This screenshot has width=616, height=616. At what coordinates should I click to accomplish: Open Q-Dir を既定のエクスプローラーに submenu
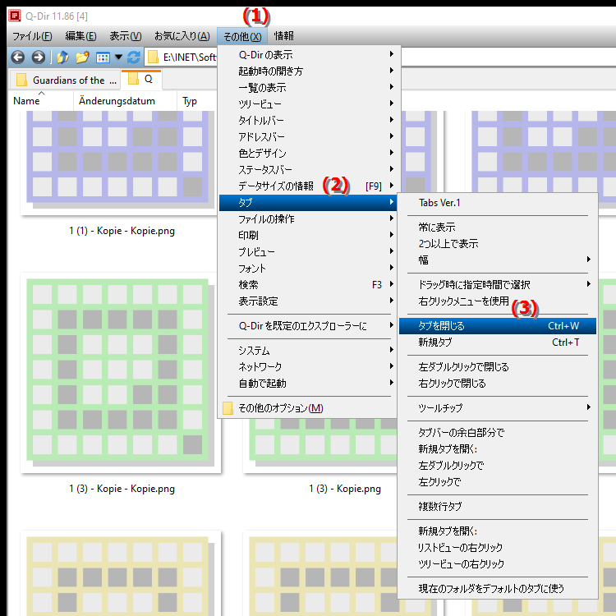308,326
